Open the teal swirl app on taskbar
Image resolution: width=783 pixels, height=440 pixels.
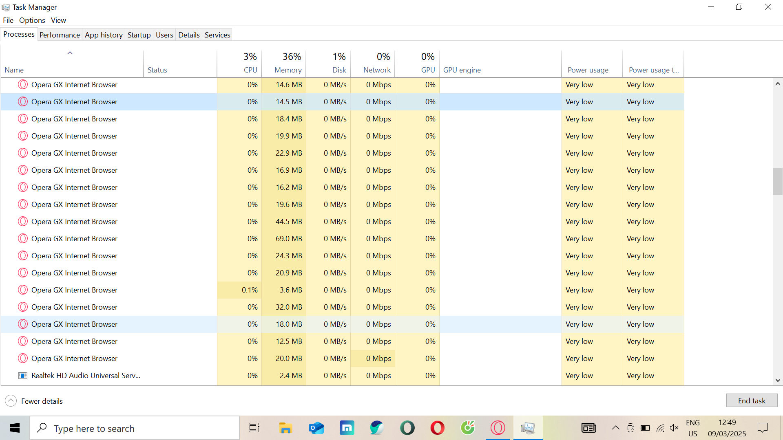pyautogui.click(x=377, y=428)
